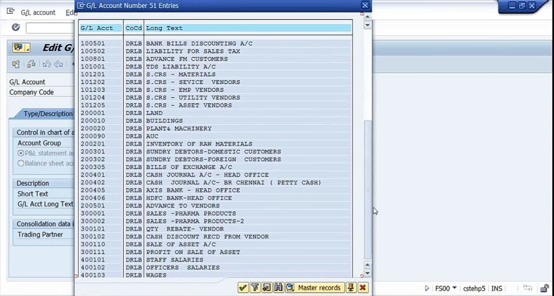Open the filter icon in dialog toolbar

(x=255, y=288)
